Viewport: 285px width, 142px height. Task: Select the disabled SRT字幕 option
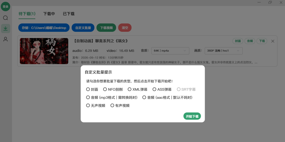click(x=186, y=89)
